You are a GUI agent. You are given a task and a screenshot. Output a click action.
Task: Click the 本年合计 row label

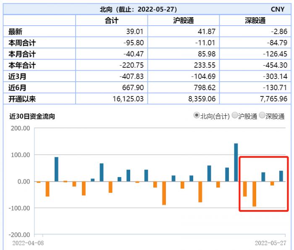pyautogui.click(x=22, y=65)
